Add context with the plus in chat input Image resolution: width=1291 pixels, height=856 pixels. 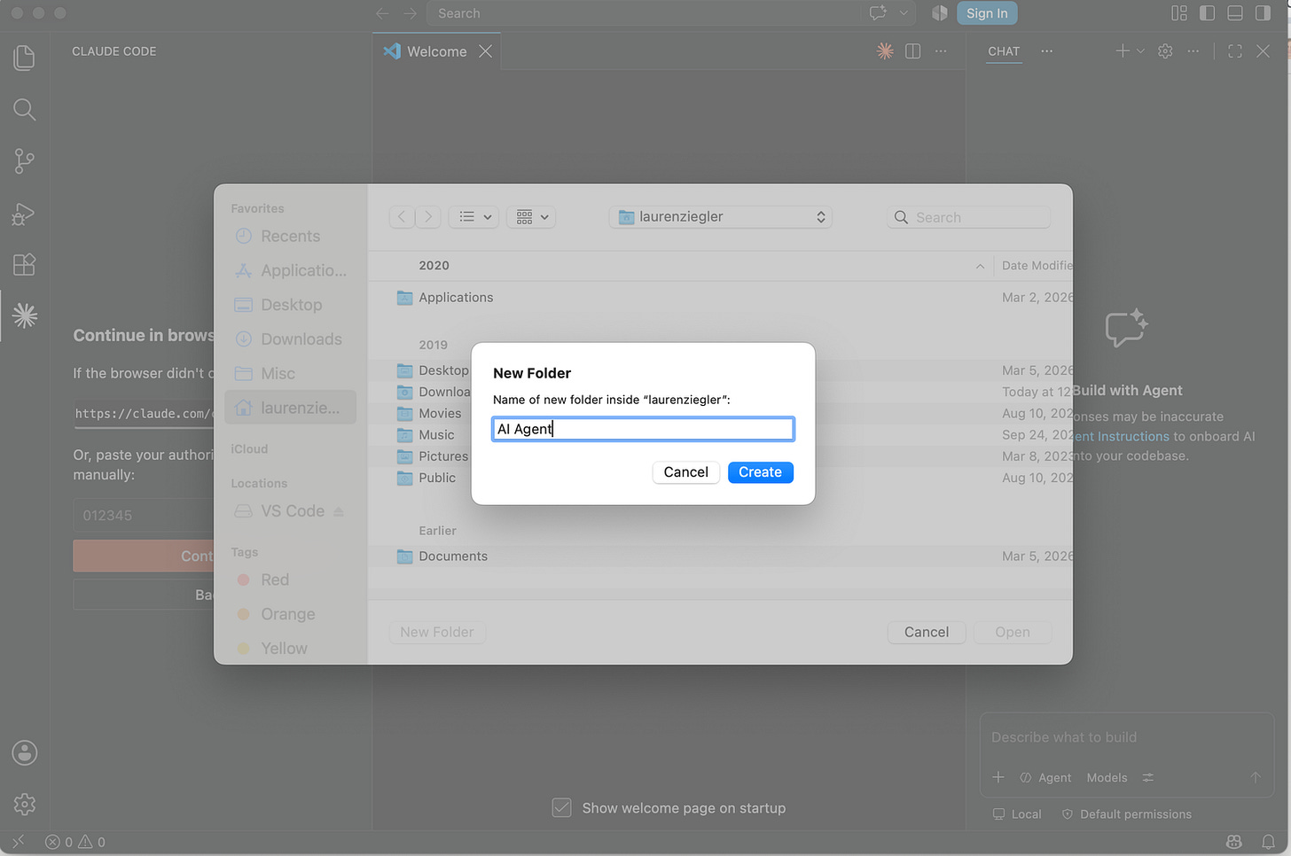[998, 777]
